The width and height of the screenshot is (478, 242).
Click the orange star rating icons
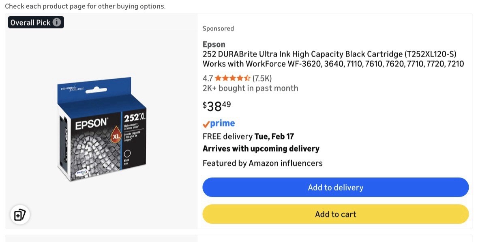[233, 78]
